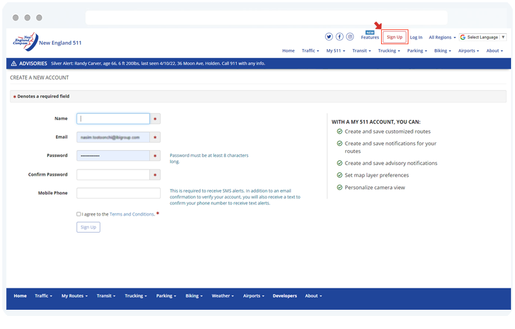Check the agree to Terms and Conditions box
Image resolution: width=515 pixels, height=329 pixels.
(79, 214)
